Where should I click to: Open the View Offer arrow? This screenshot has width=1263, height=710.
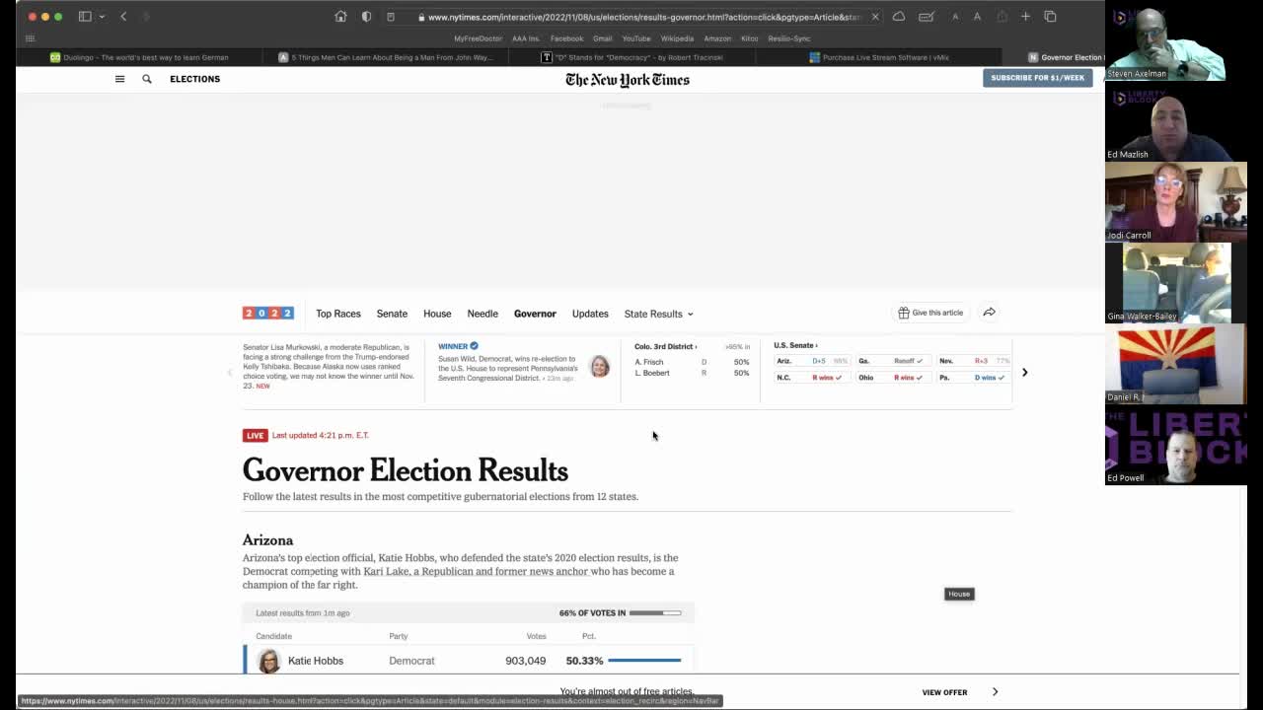tap(995, 692)
